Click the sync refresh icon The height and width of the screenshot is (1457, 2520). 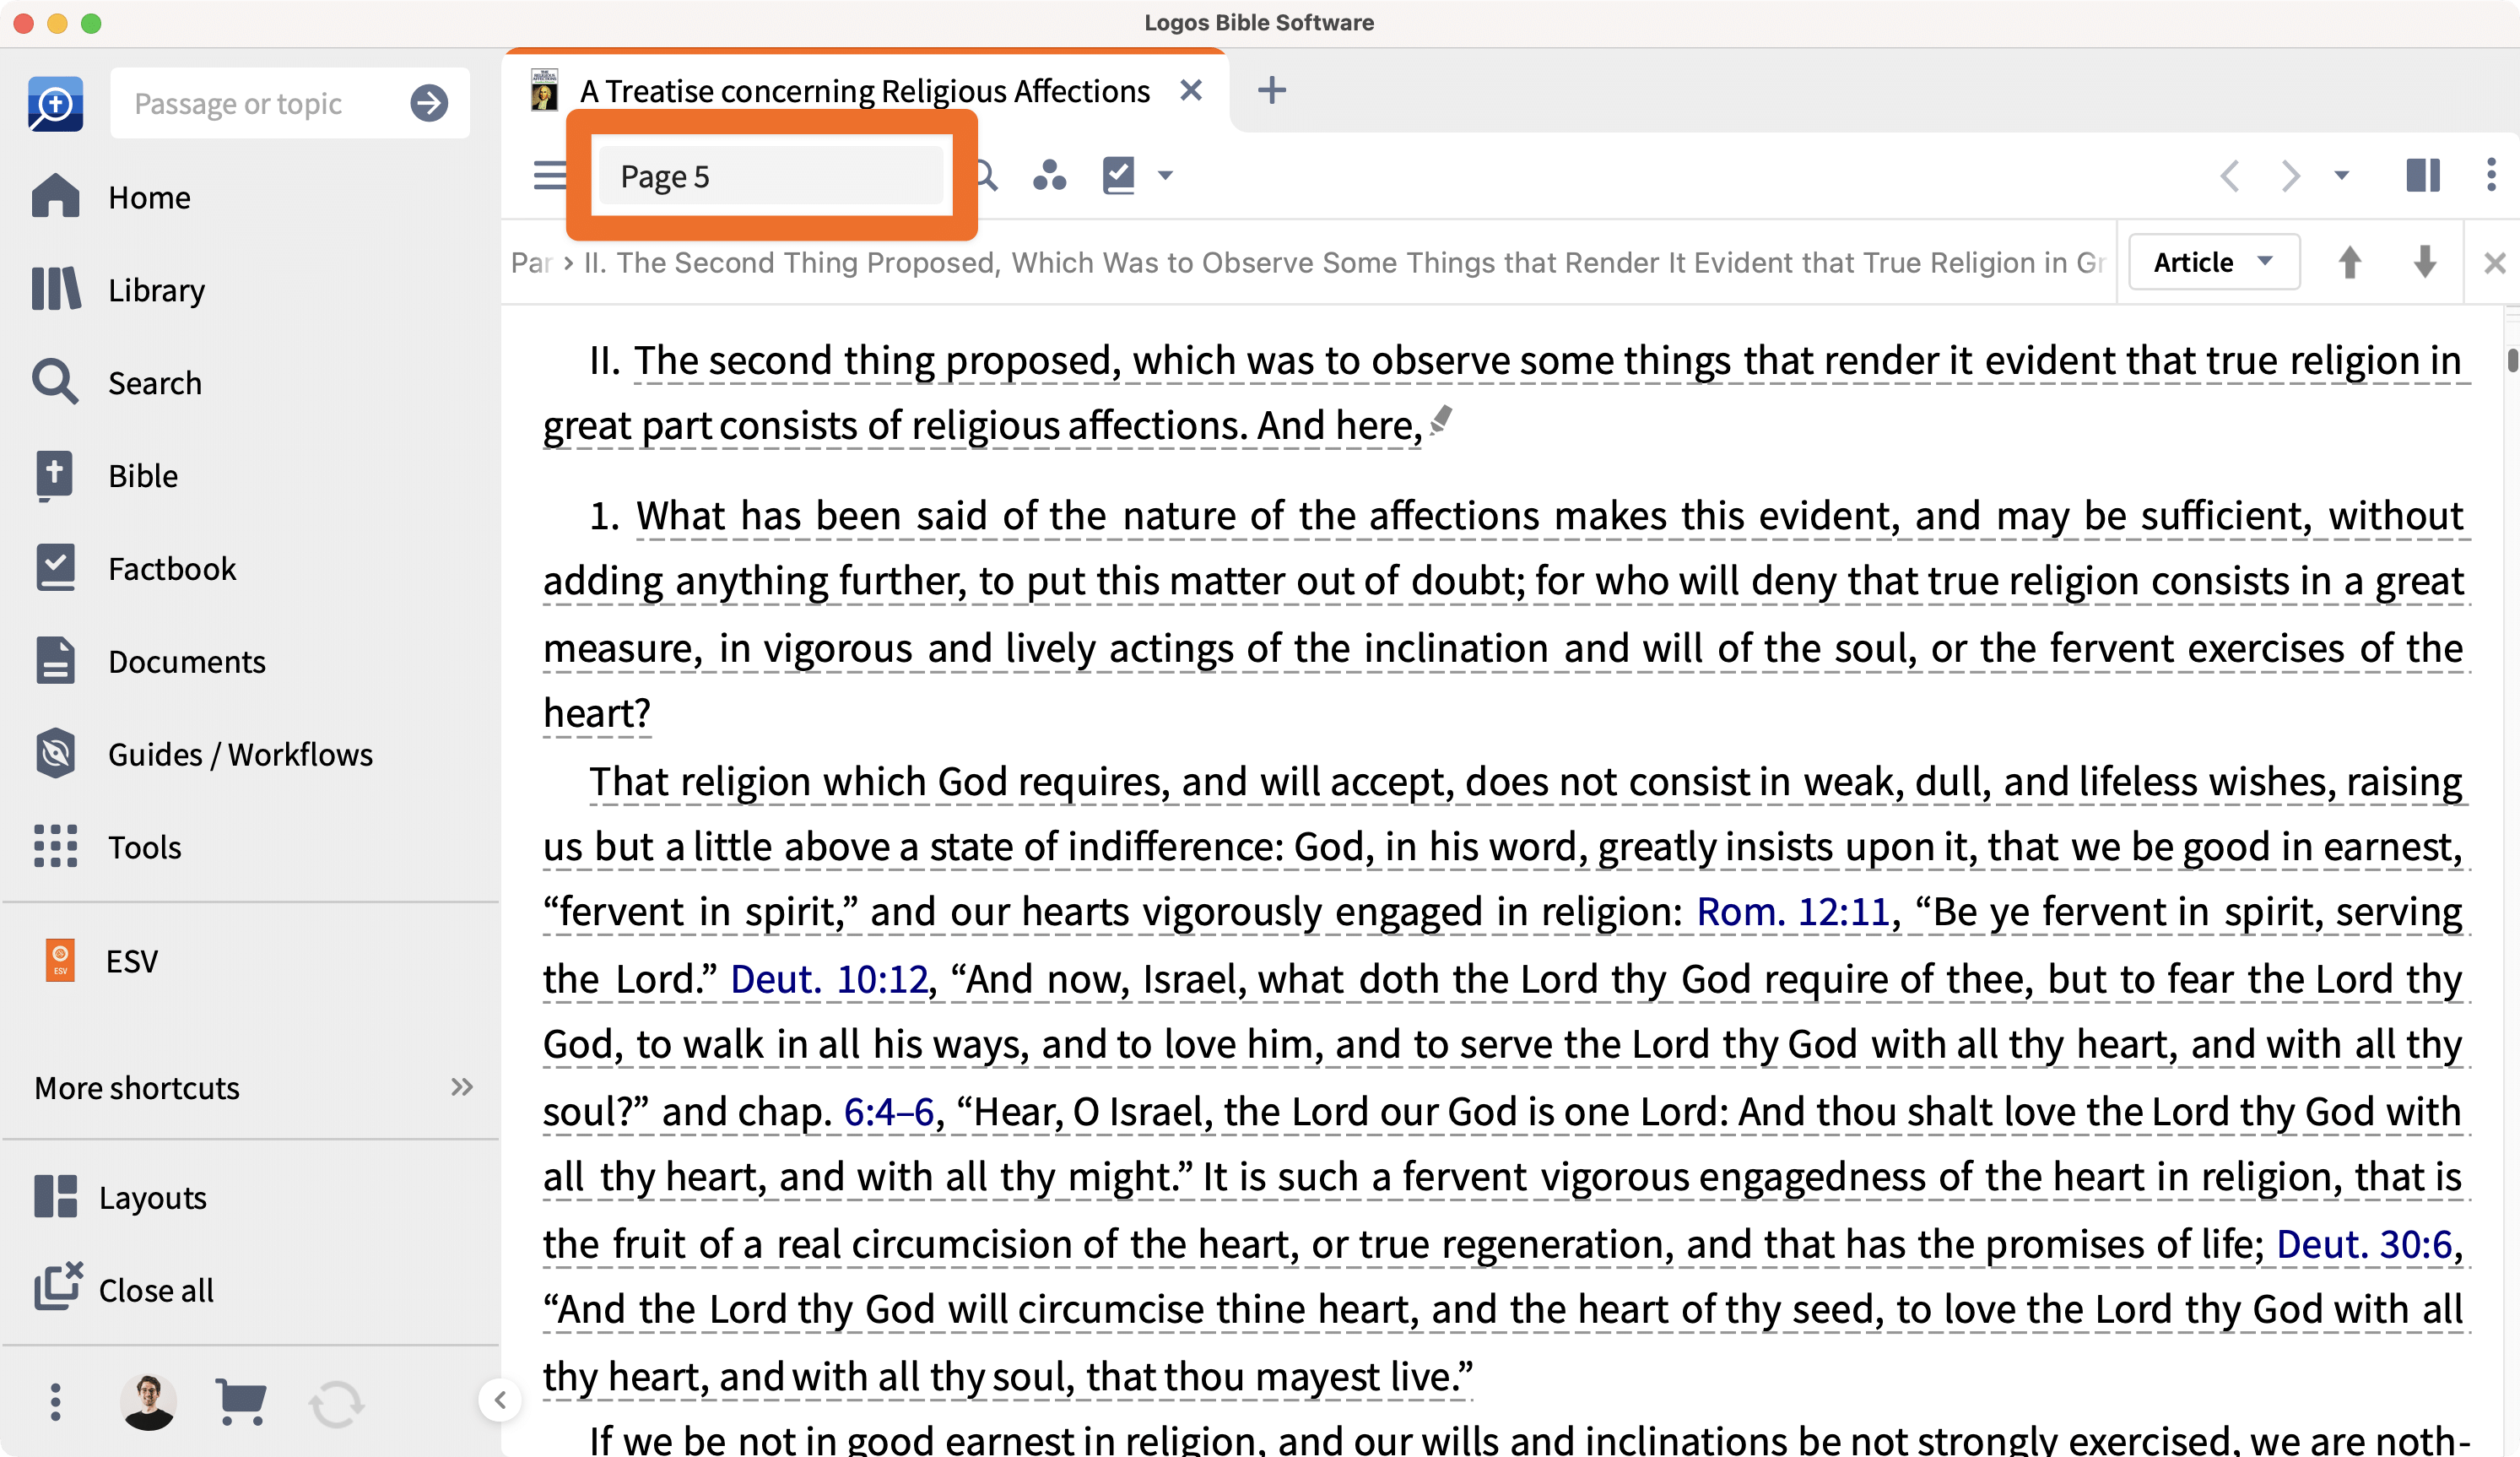click(336, 1403)
